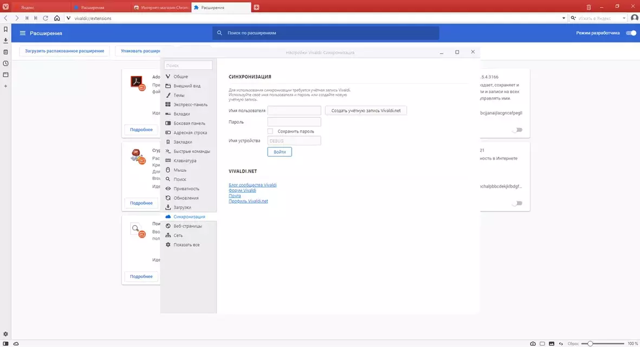
Task: Toggle the side panel from the status bar
Action: pyautogui.click(x=6, y=344)
